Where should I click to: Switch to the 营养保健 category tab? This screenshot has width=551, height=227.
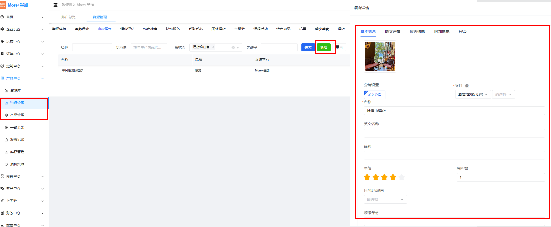(x=82, y=29)
